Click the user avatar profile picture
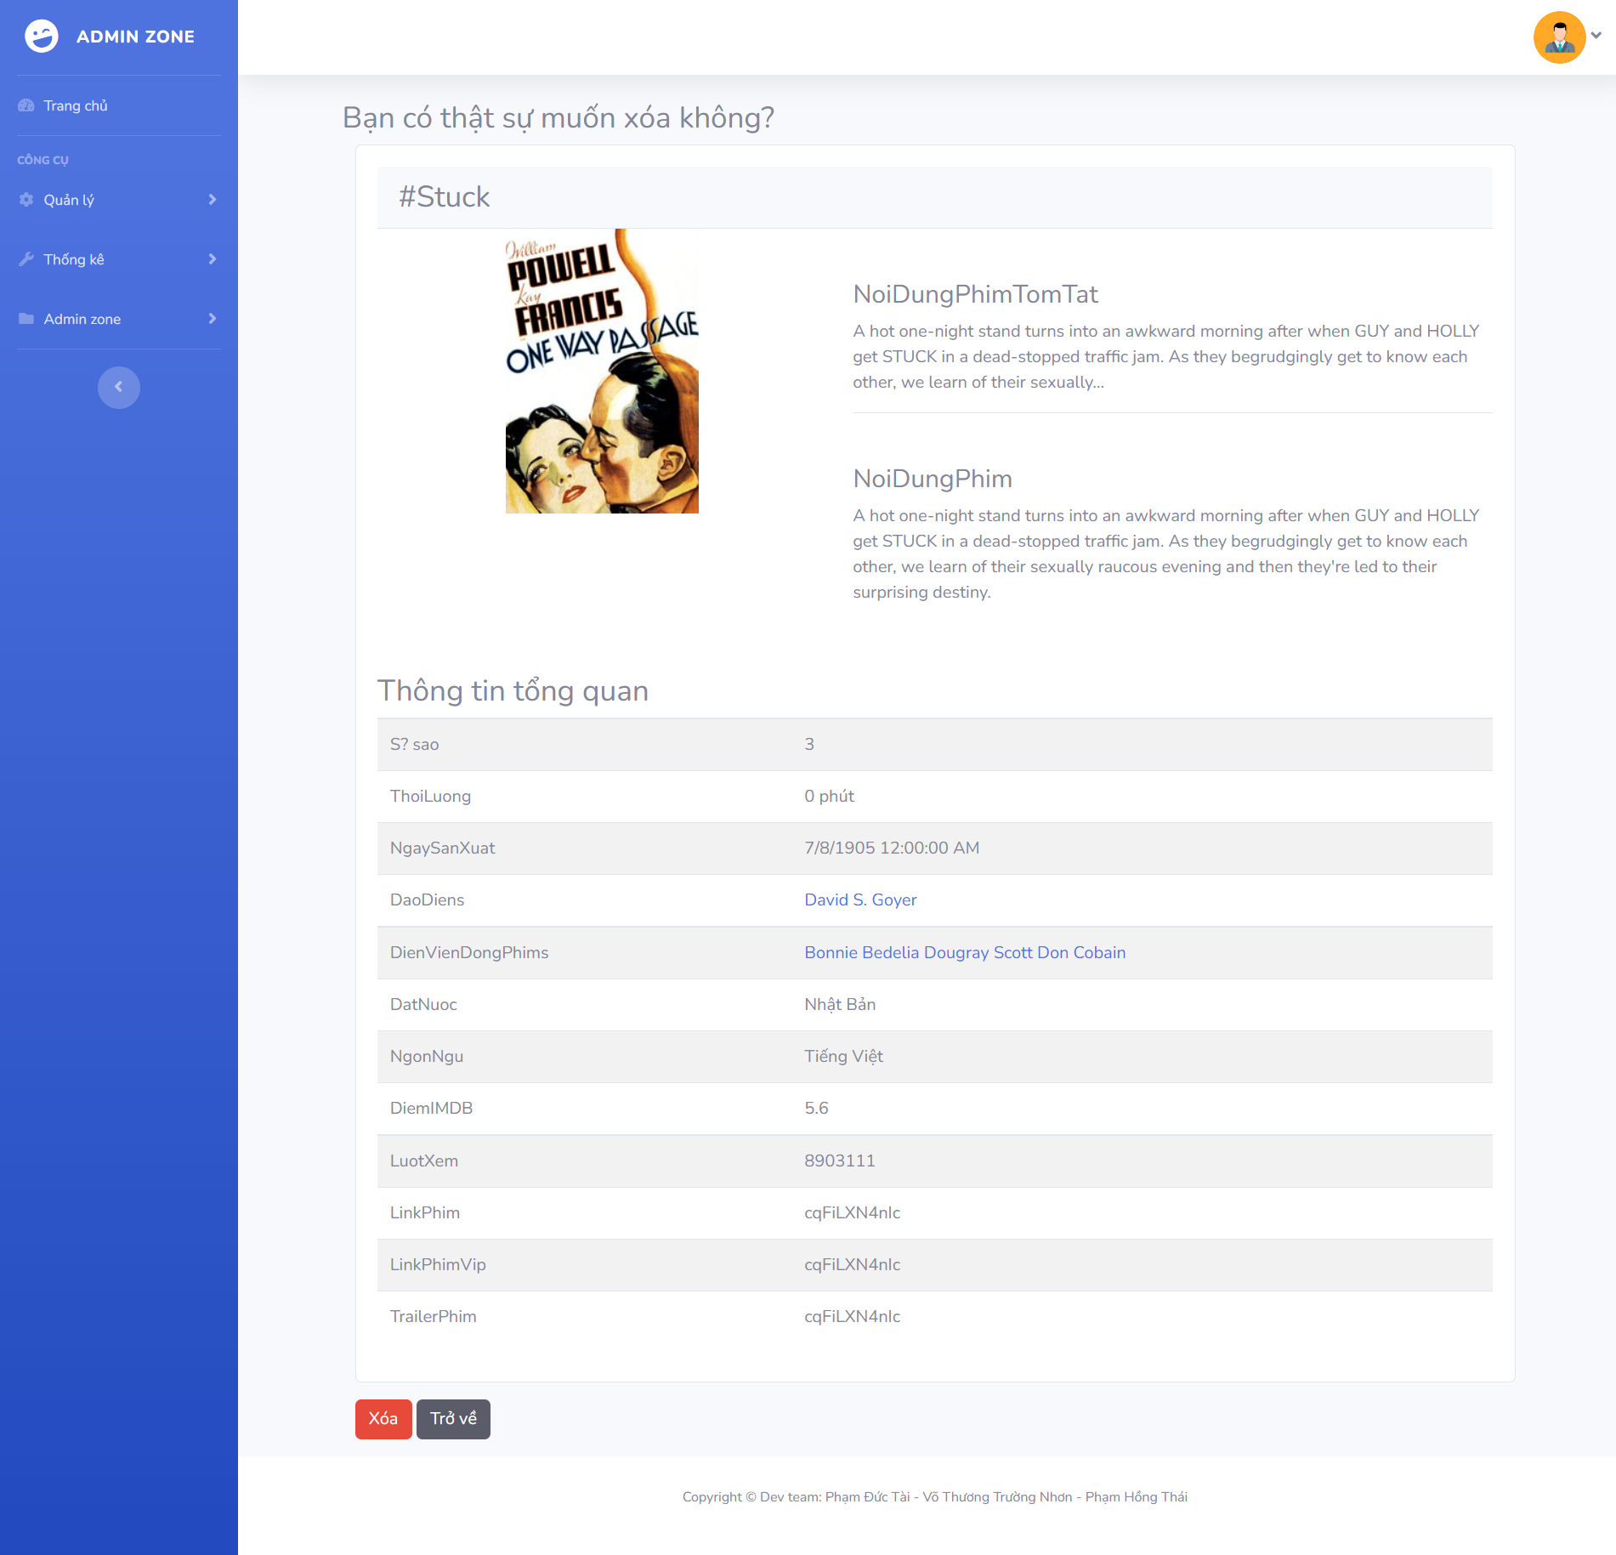This screenshot has height=1555, width=1616. coord(1559,37)
